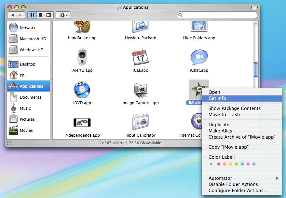
Task: Click the Applications title folder icon
Action: pyautogui.click(x=119, y=7)
